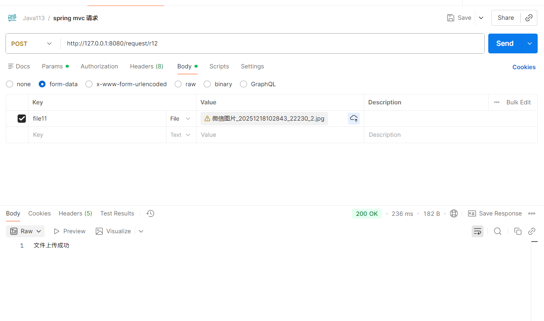The width and height of the screenshot is (544, 321).
Task: Open the Headers (8) request tab
Action: (147, 66)
